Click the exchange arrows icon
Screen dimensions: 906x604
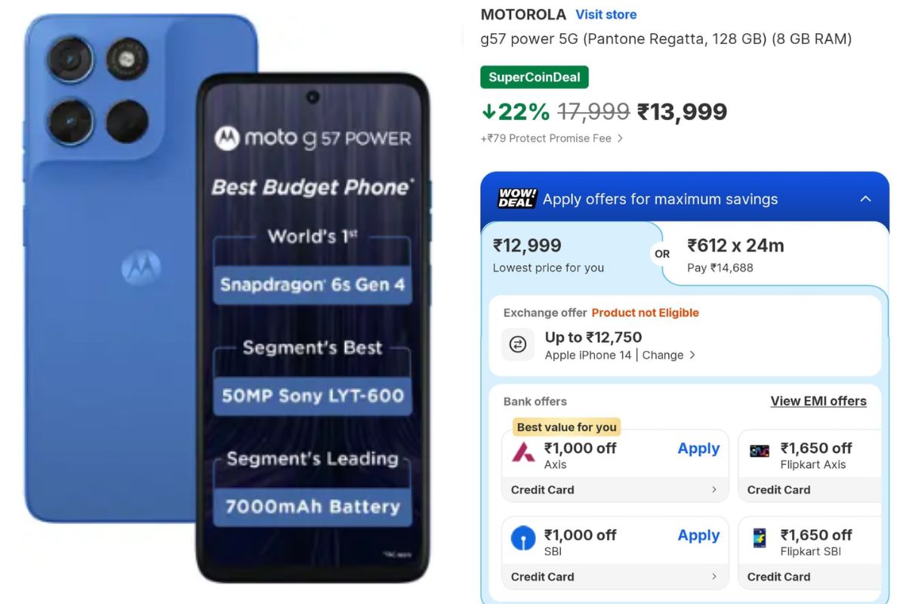click(x=518, y=345)
